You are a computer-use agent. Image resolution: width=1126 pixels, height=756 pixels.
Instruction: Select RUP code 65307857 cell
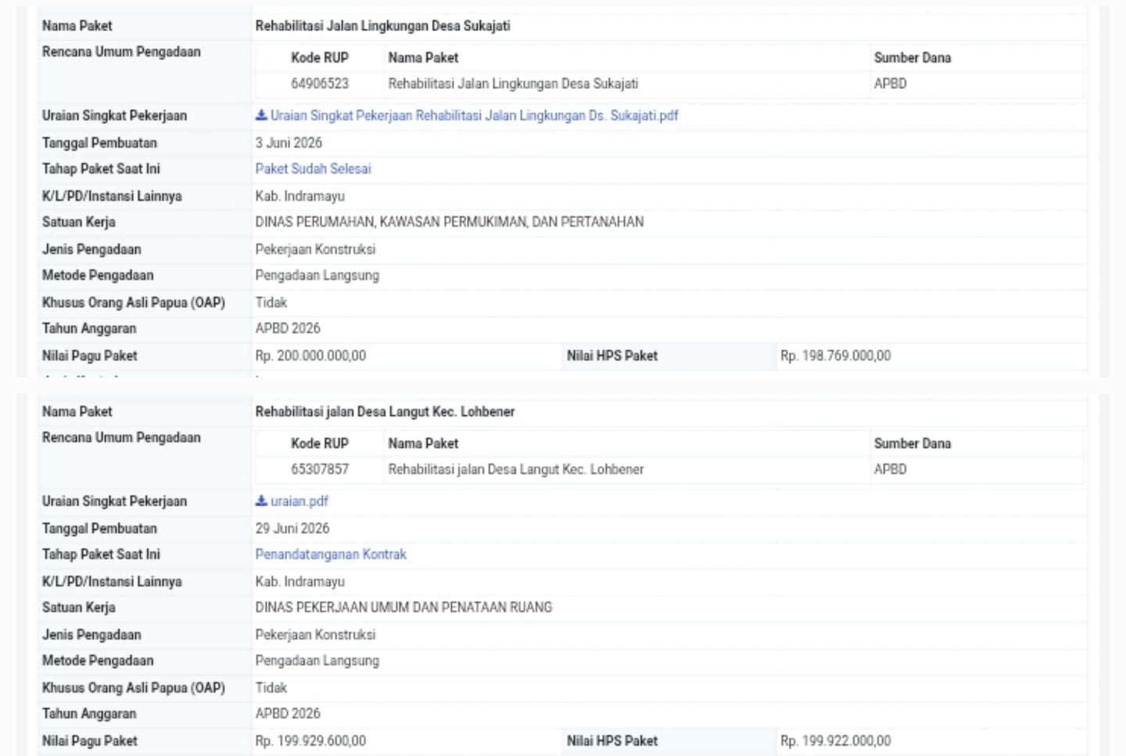[320, 469]
